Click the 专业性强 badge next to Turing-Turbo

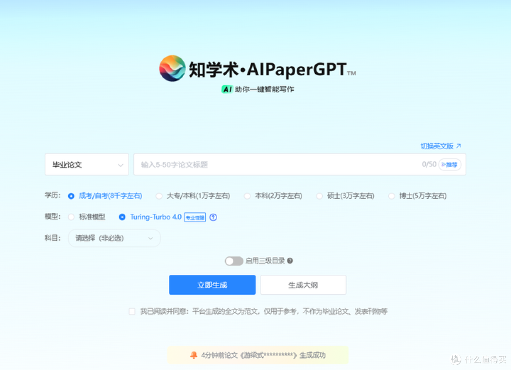coord(195,218)
